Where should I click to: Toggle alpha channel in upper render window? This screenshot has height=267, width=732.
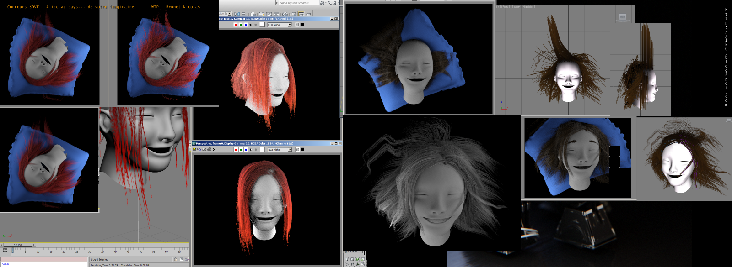[251, 25]
